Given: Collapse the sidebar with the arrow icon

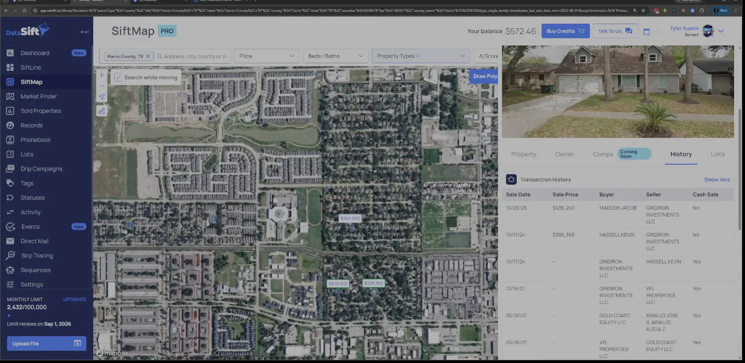Looking at the screenshot, I should point(84,32).
